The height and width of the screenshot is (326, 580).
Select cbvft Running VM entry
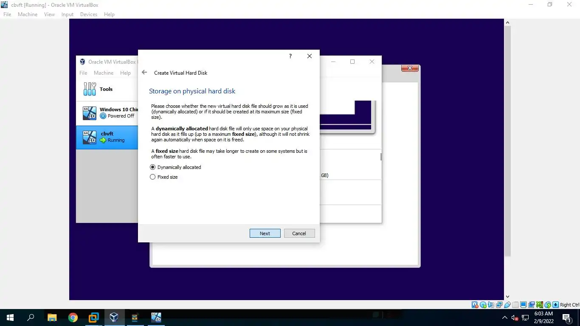(107, 137)
